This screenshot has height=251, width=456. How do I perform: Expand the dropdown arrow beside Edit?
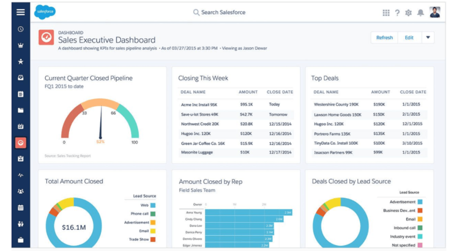click(x=427, y=38)
